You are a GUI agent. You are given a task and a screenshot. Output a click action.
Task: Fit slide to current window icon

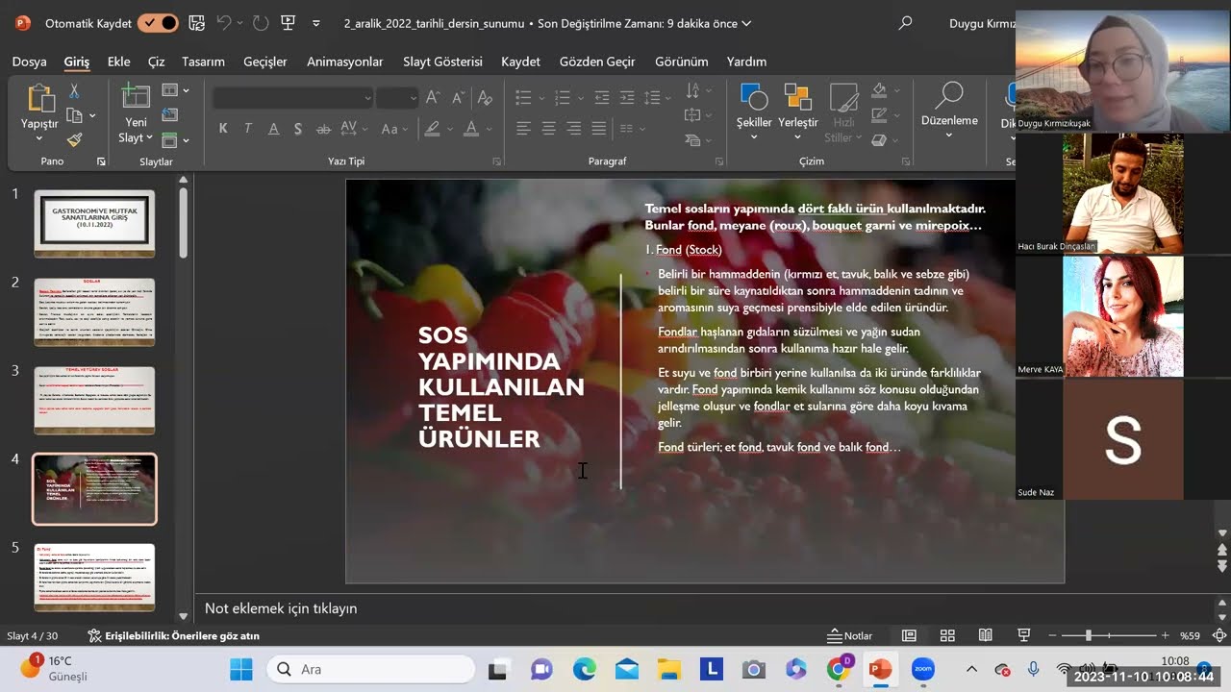tap(1219, 635)
